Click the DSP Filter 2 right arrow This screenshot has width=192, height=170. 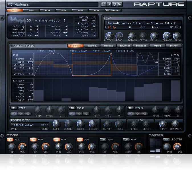click(180, 27)
